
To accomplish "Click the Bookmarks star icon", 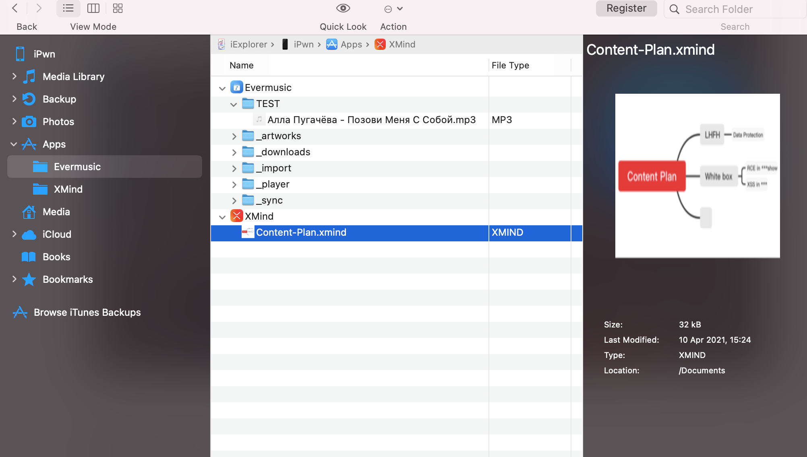I will pos(29,279).
